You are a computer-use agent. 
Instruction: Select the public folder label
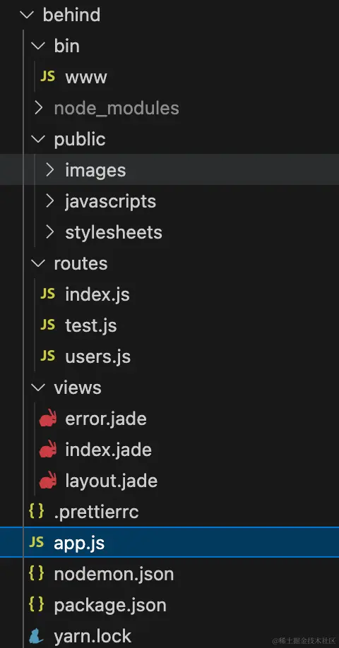tap(80, 140)
